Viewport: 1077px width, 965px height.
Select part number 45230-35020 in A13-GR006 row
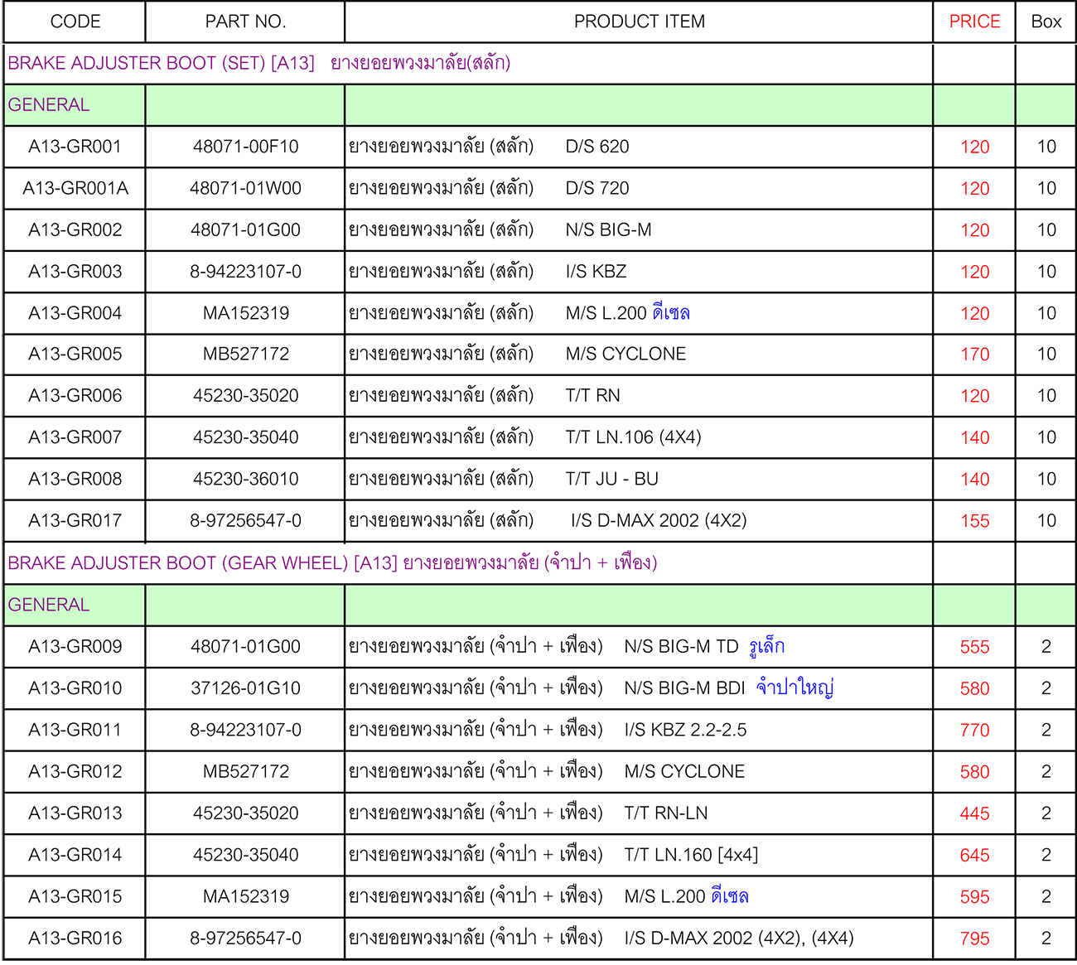coord(246,395)
